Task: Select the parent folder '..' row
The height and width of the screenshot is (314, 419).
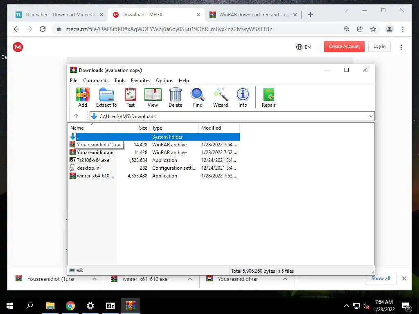Action: coord(154,137)
